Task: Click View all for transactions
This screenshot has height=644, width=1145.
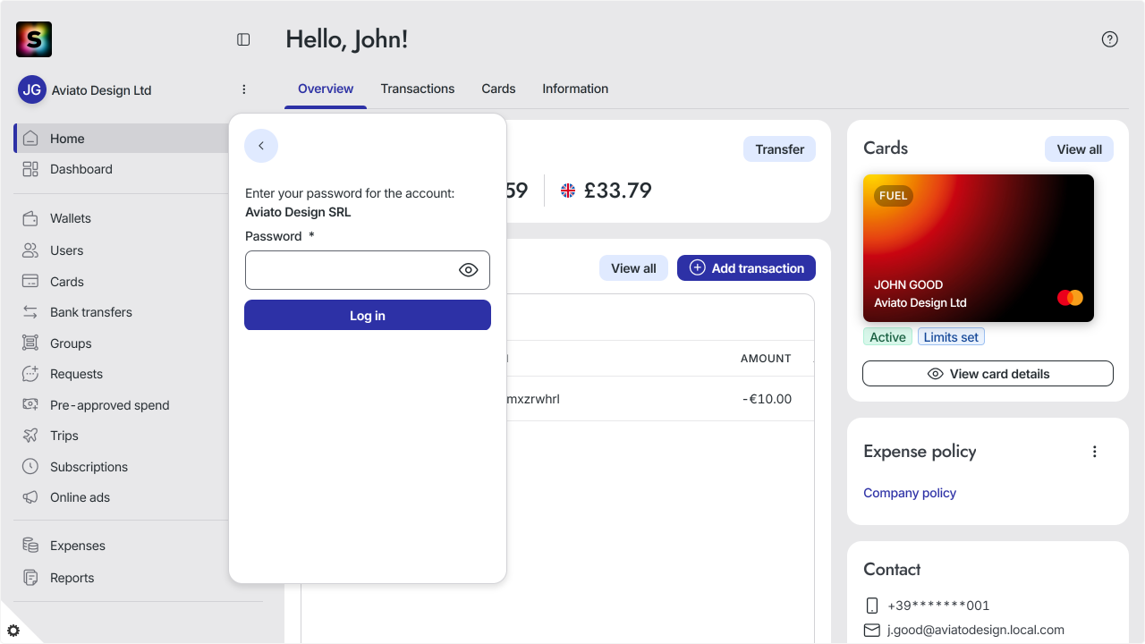Action: 633,268
